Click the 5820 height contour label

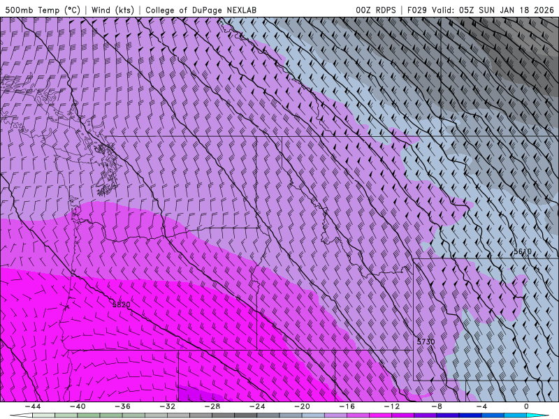121,304
